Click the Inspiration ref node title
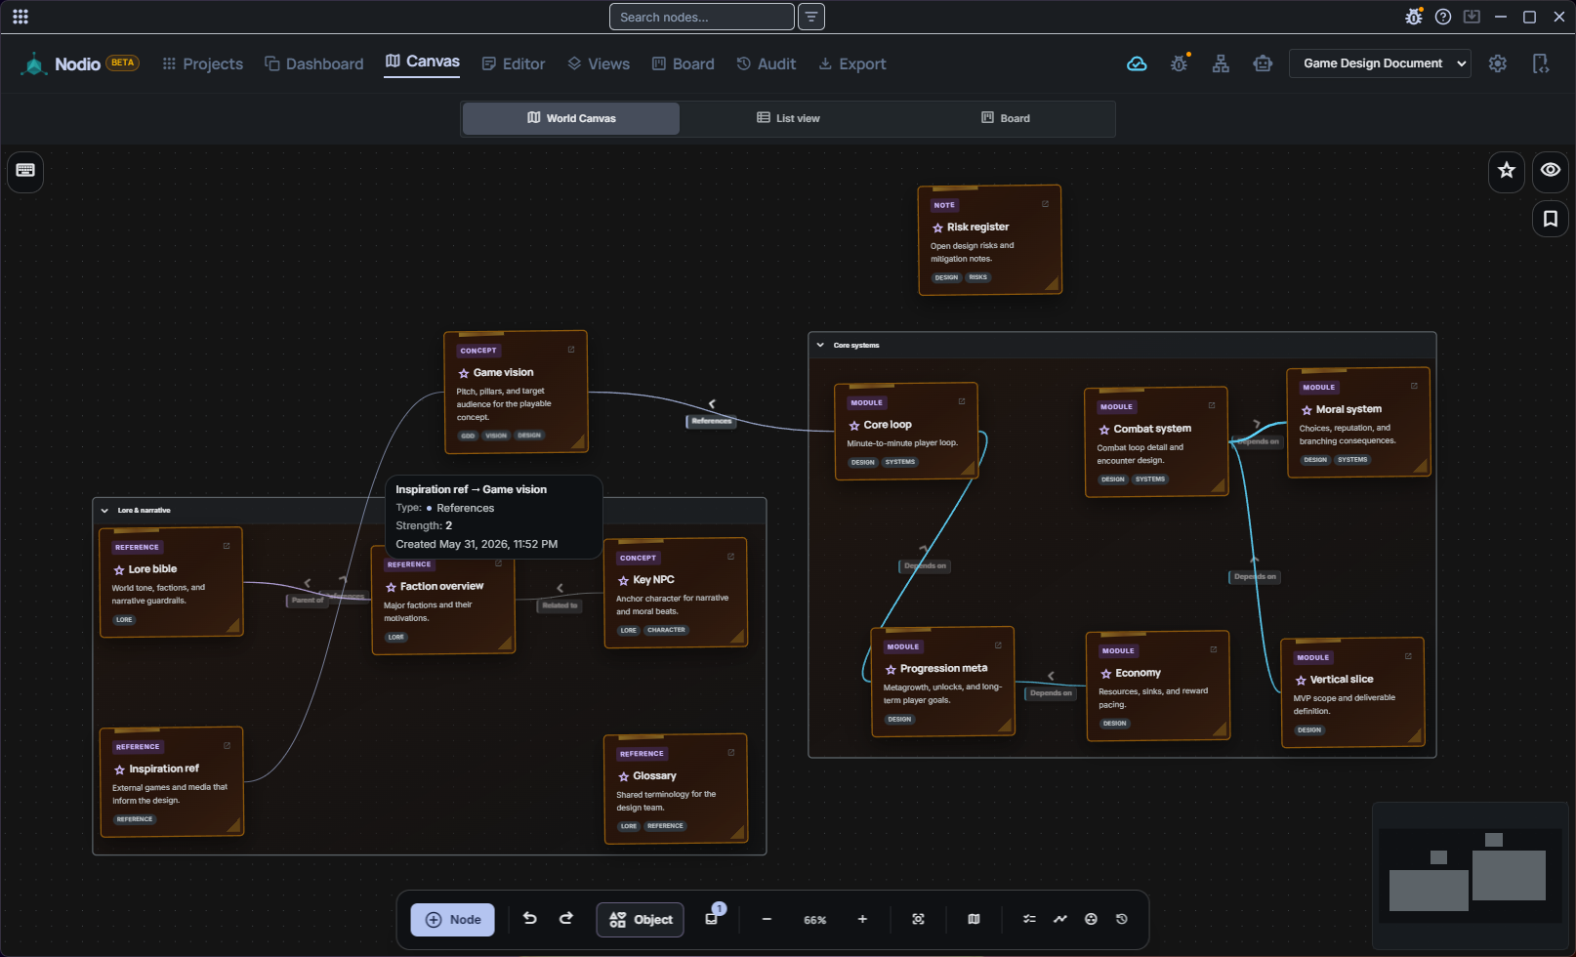 pyautogui.click(x=164, y=770)
